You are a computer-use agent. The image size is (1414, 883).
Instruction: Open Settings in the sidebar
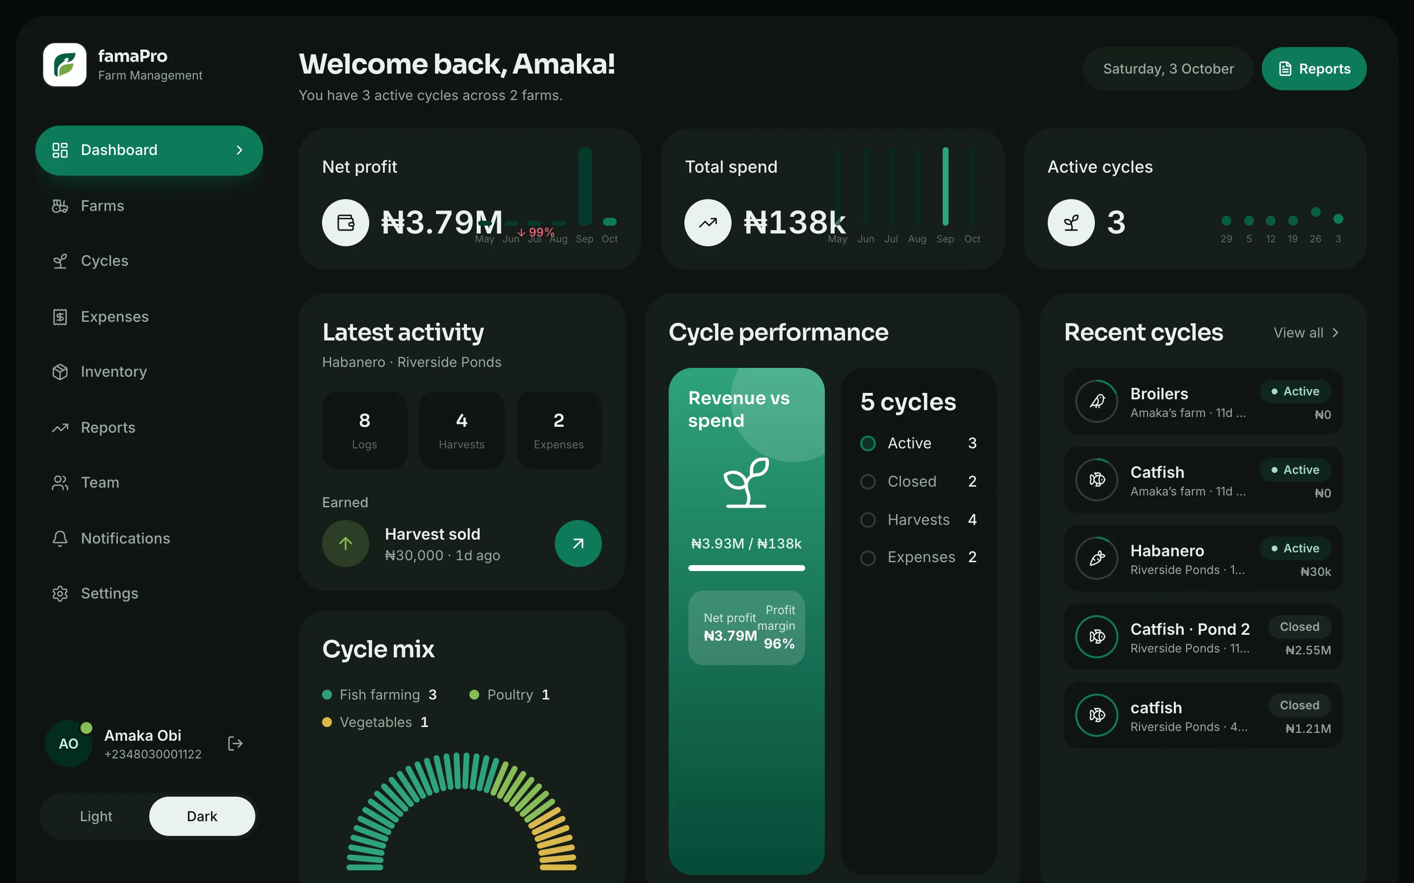pos(149,594)
